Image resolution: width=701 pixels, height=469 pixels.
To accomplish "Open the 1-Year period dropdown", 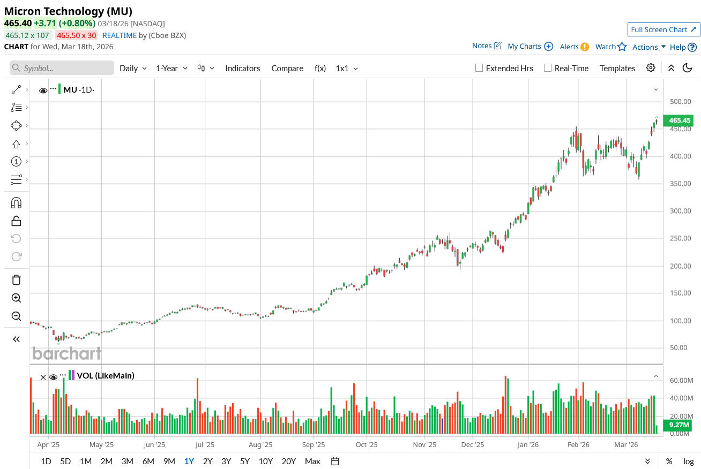I will point(172,68).
